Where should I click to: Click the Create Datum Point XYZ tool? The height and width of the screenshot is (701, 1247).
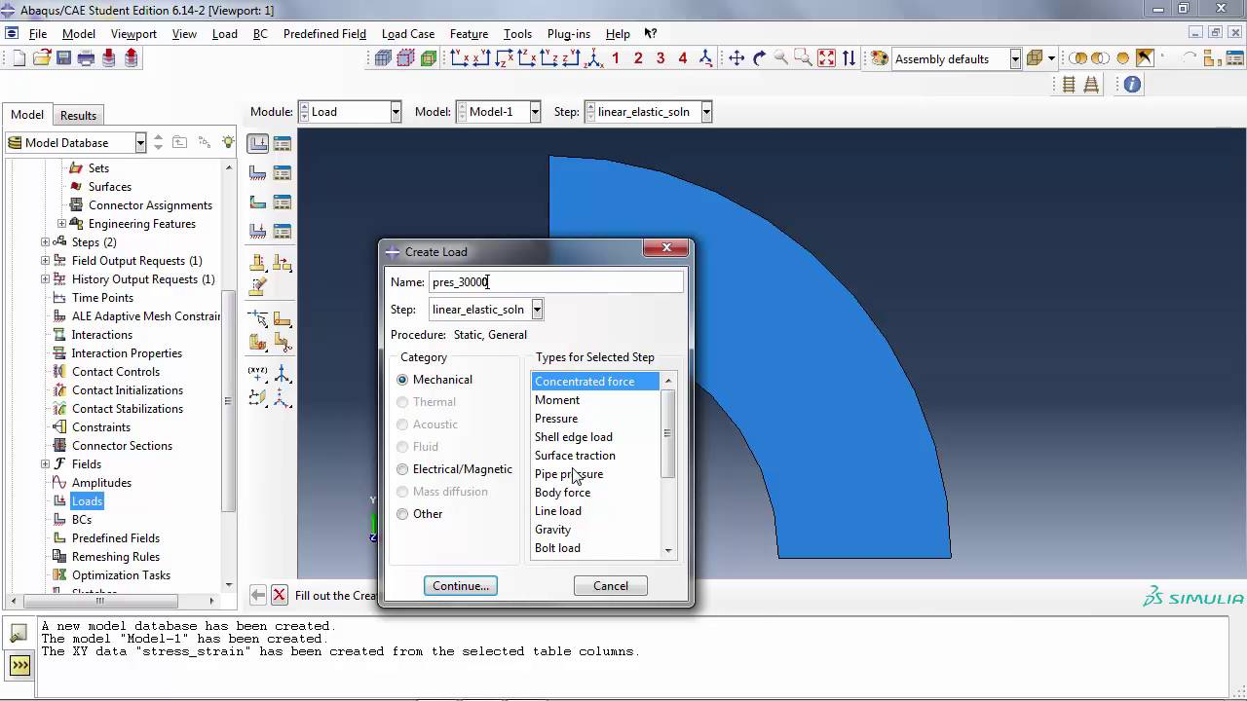(x=258, y=373)
